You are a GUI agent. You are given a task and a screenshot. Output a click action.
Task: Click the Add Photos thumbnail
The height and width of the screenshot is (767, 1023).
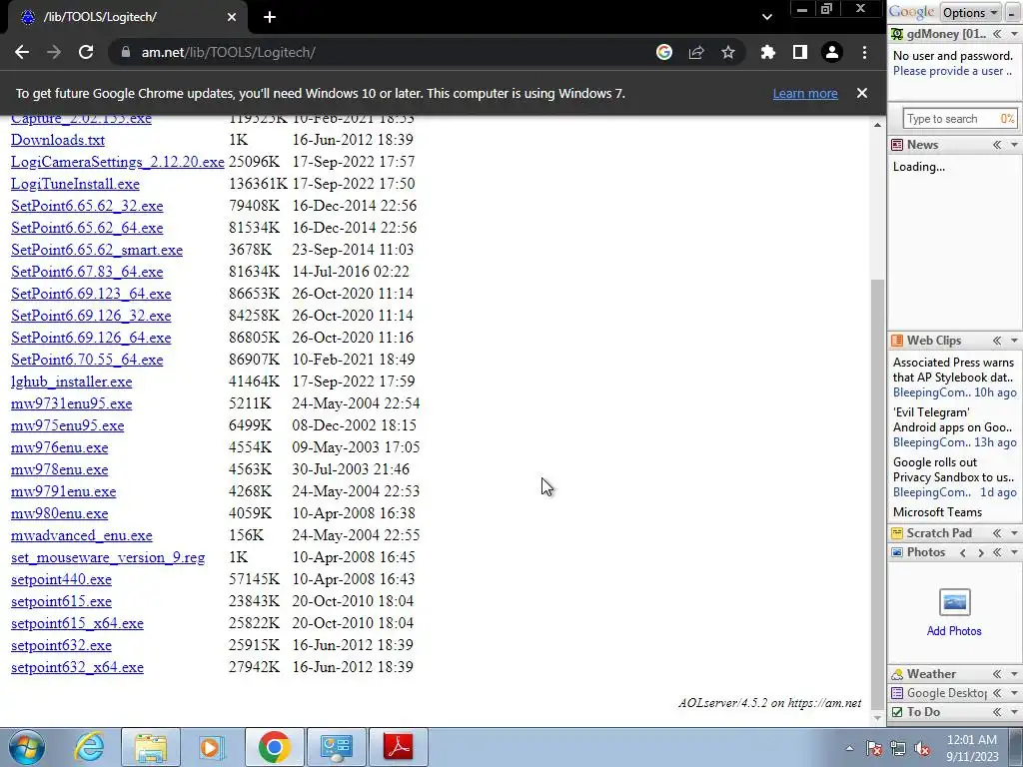[954, 602]
